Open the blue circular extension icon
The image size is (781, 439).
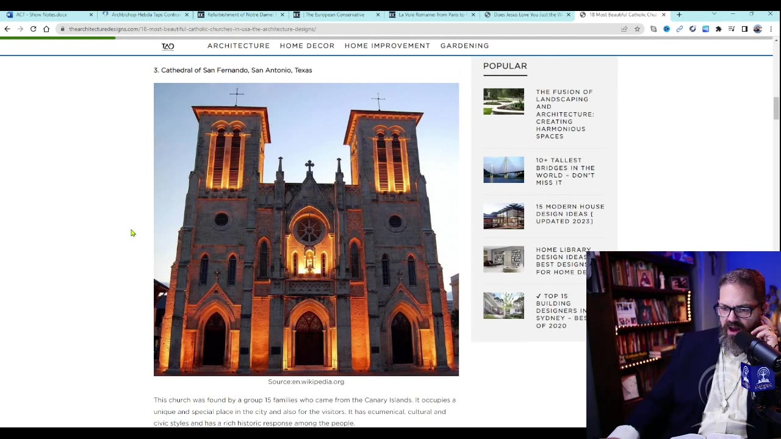666,29
